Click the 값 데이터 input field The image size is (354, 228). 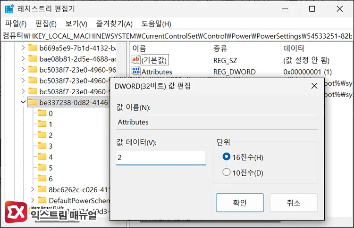(161, 158)
